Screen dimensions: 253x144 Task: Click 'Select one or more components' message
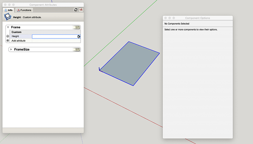coord(191,30)
